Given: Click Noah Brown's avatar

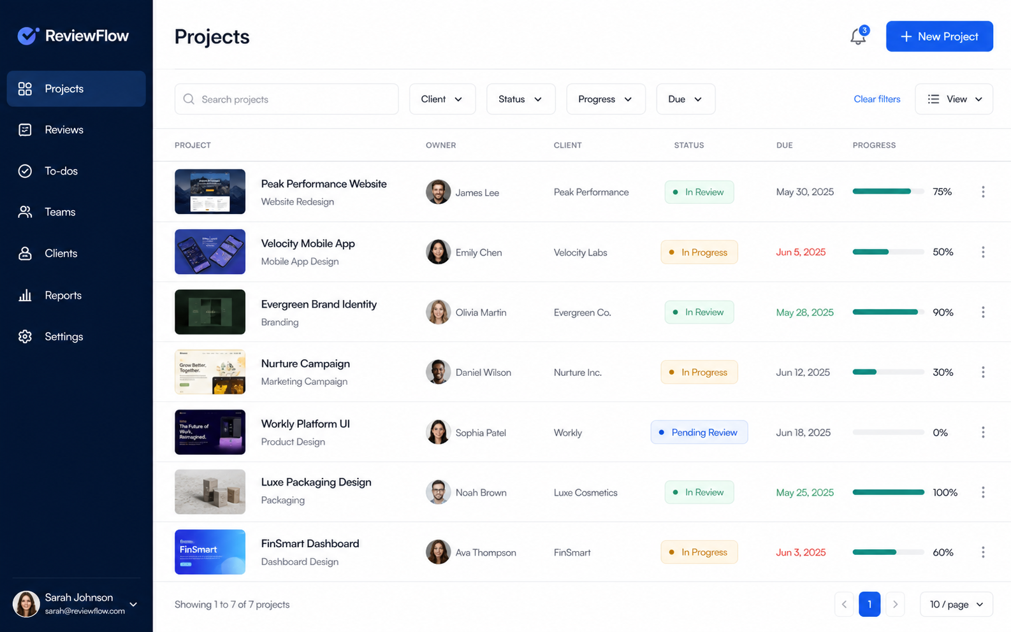Looking at the screenshot, I should coord(438,492).
